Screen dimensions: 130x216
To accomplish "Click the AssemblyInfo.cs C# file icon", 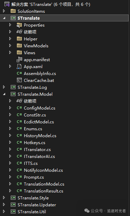I will pos(19,73).
